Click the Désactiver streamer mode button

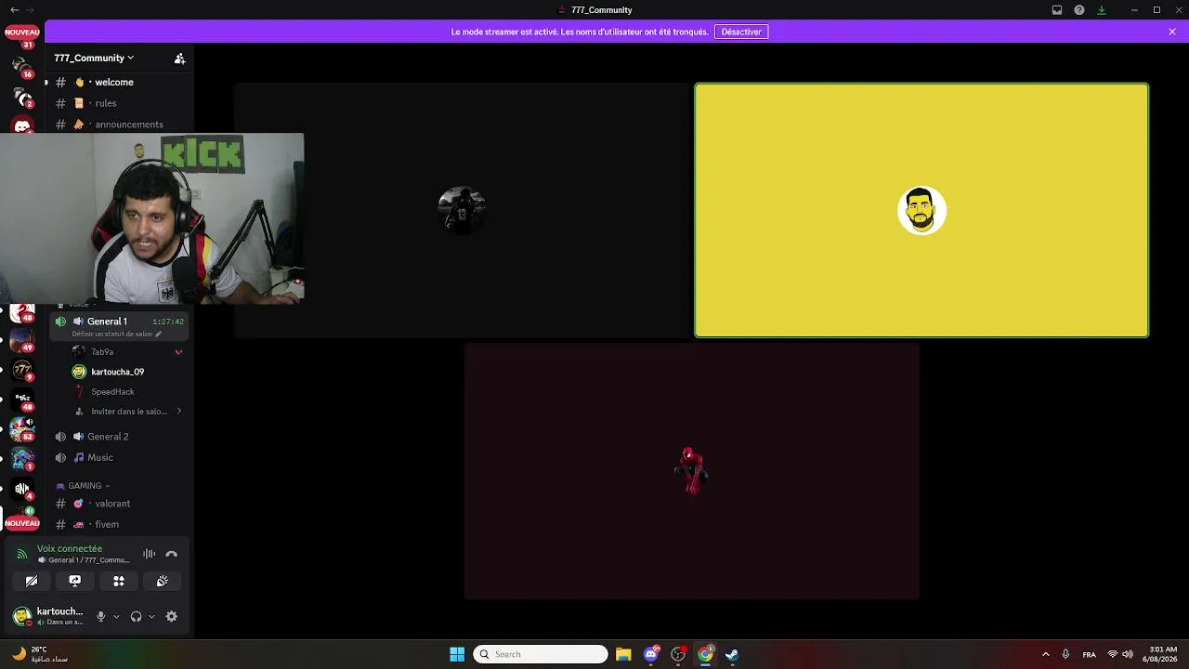click(741, 32)
